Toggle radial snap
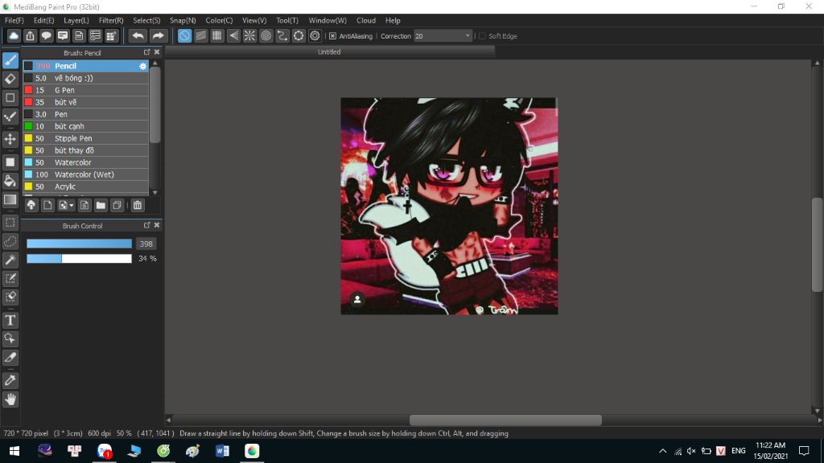The image size is (824, 463). (x=249, y=35)
